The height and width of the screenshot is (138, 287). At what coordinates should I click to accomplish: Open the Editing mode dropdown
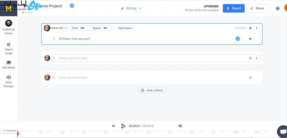(x=131, y=8)
